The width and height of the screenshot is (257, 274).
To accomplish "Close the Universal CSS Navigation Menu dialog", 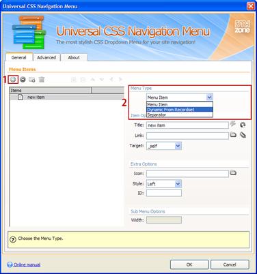I will tap(251, 6).
